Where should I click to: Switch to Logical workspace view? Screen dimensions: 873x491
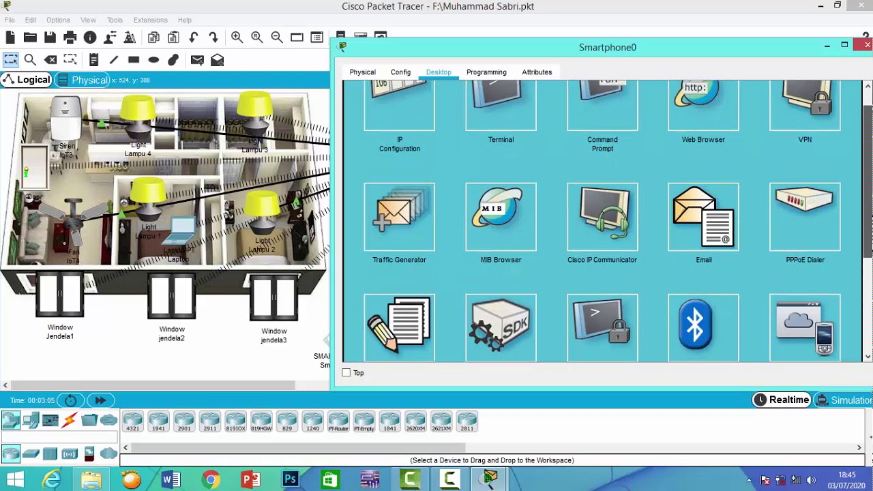coord(27,80)
